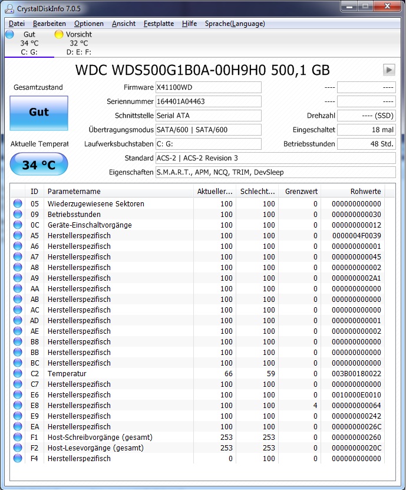Click the Schlecht... column header
406x490 pixels.
tap(258, 191)
